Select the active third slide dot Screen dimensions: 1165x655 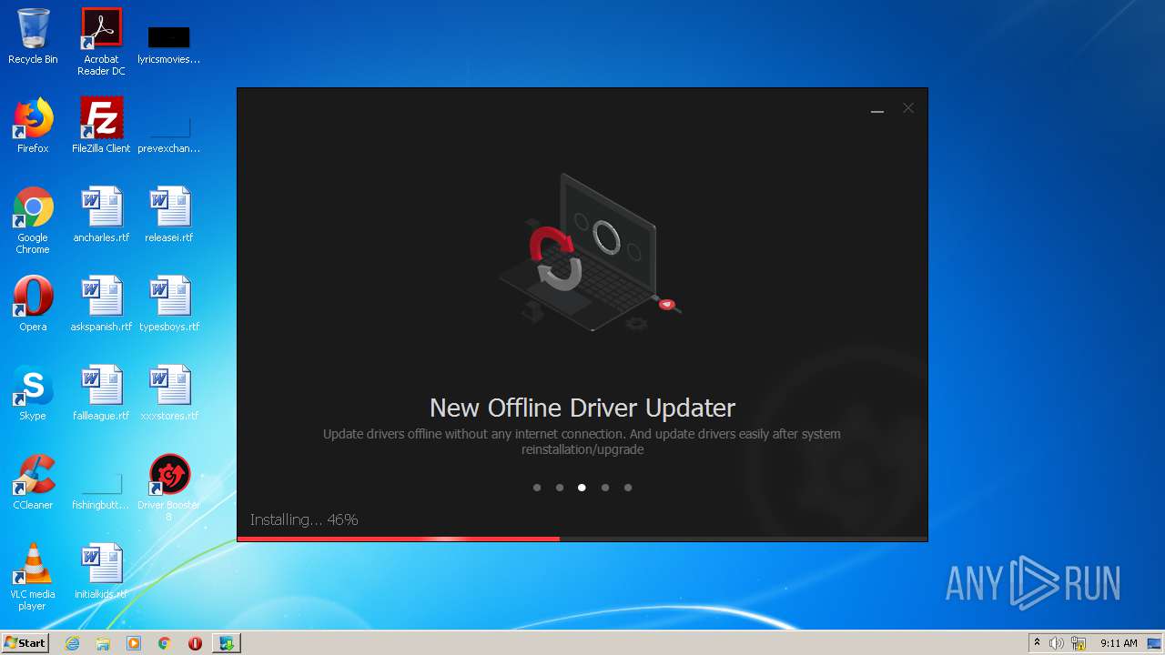(582, 488)
